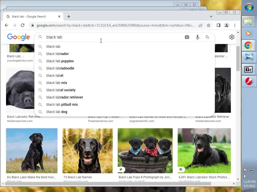This screenshot has width=257, height=192.
Task: Open Windows Explorer from the taskbar
Action: point(248,21)
